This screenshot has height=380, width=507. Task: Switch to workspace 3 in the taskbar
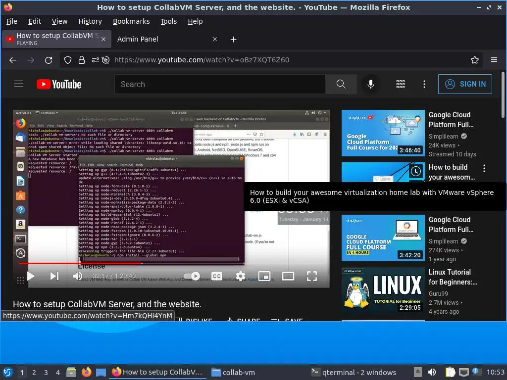[x=46, y=373]
